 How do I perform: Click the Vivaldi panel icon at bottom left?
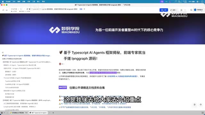pos(2,113)
